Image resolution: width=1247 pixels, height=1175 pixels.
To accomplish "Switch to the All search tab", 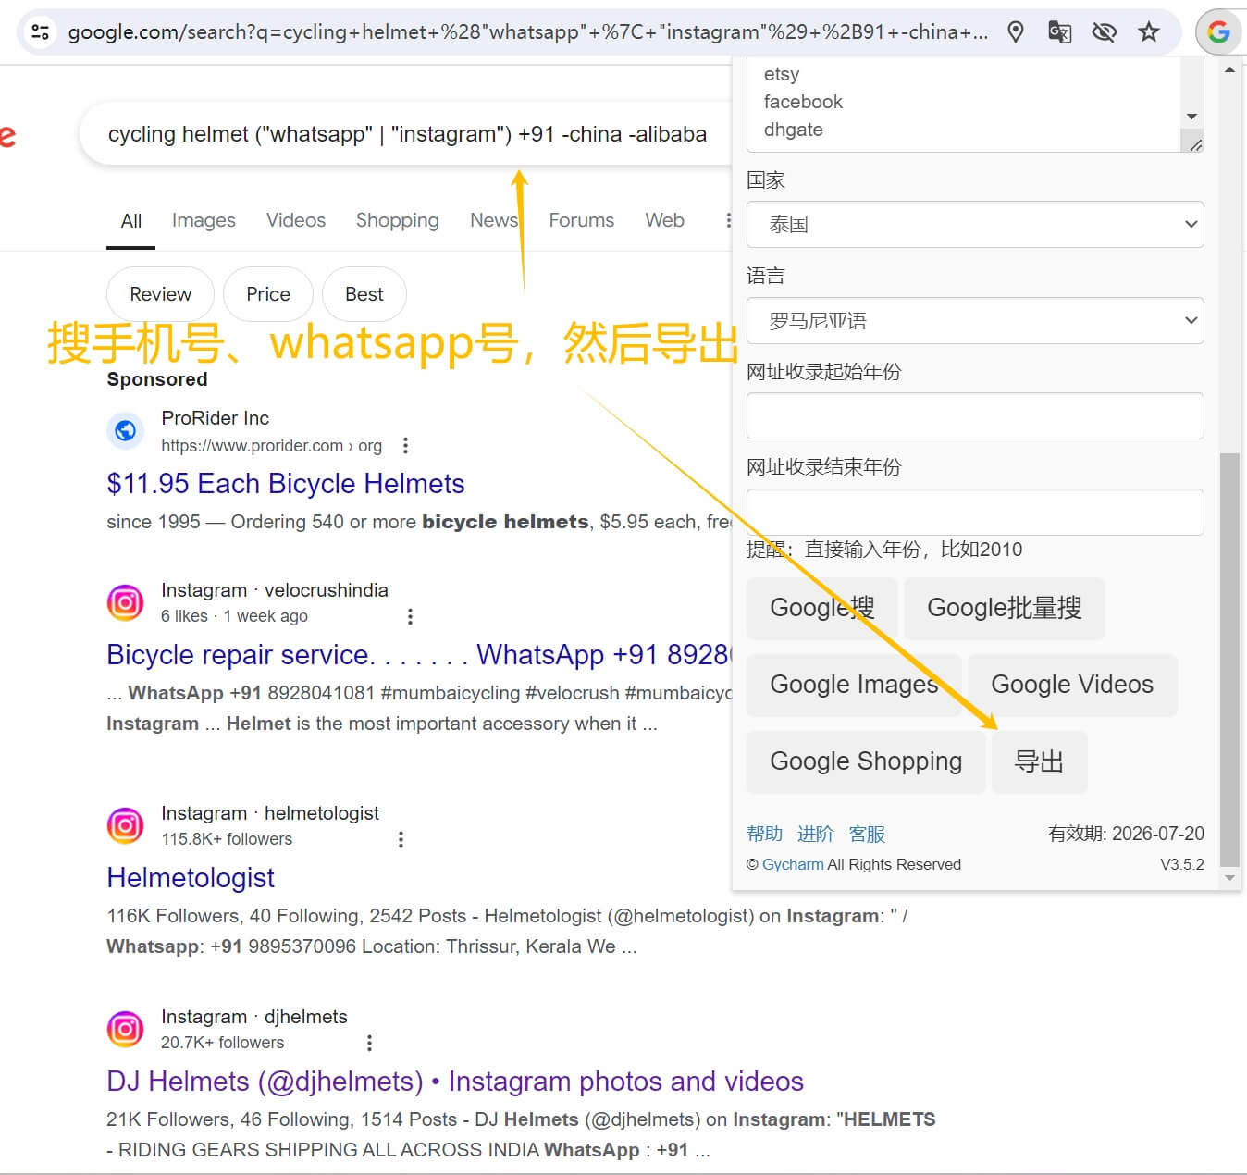I will (x=131, y=220).
